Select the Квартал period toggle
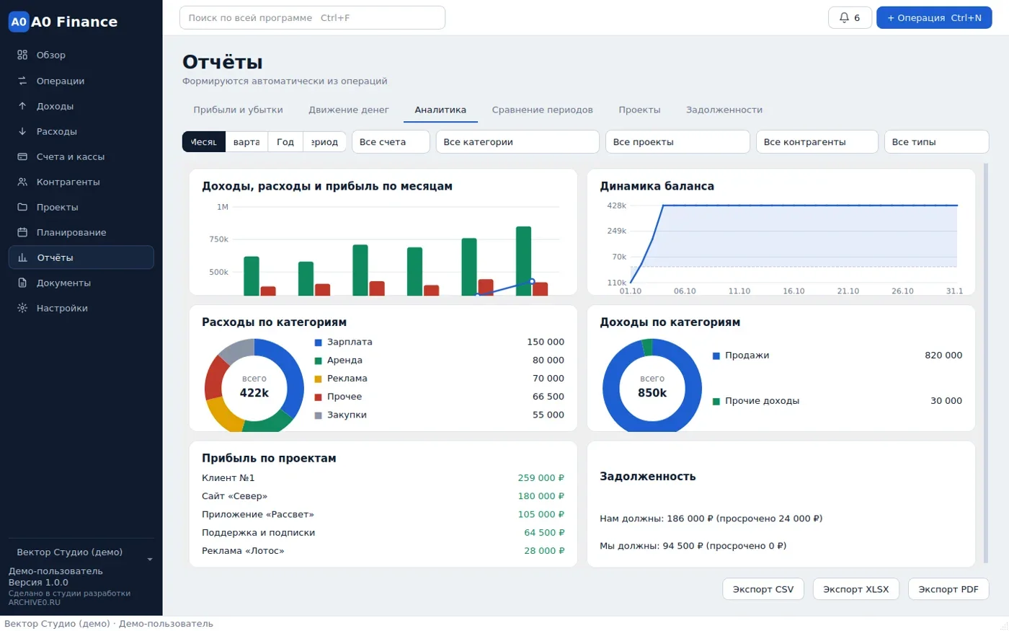Screen dimensions: 1009x631 pos(246,142)
